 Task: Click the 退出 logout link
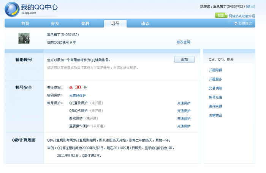tap(250, 6)
